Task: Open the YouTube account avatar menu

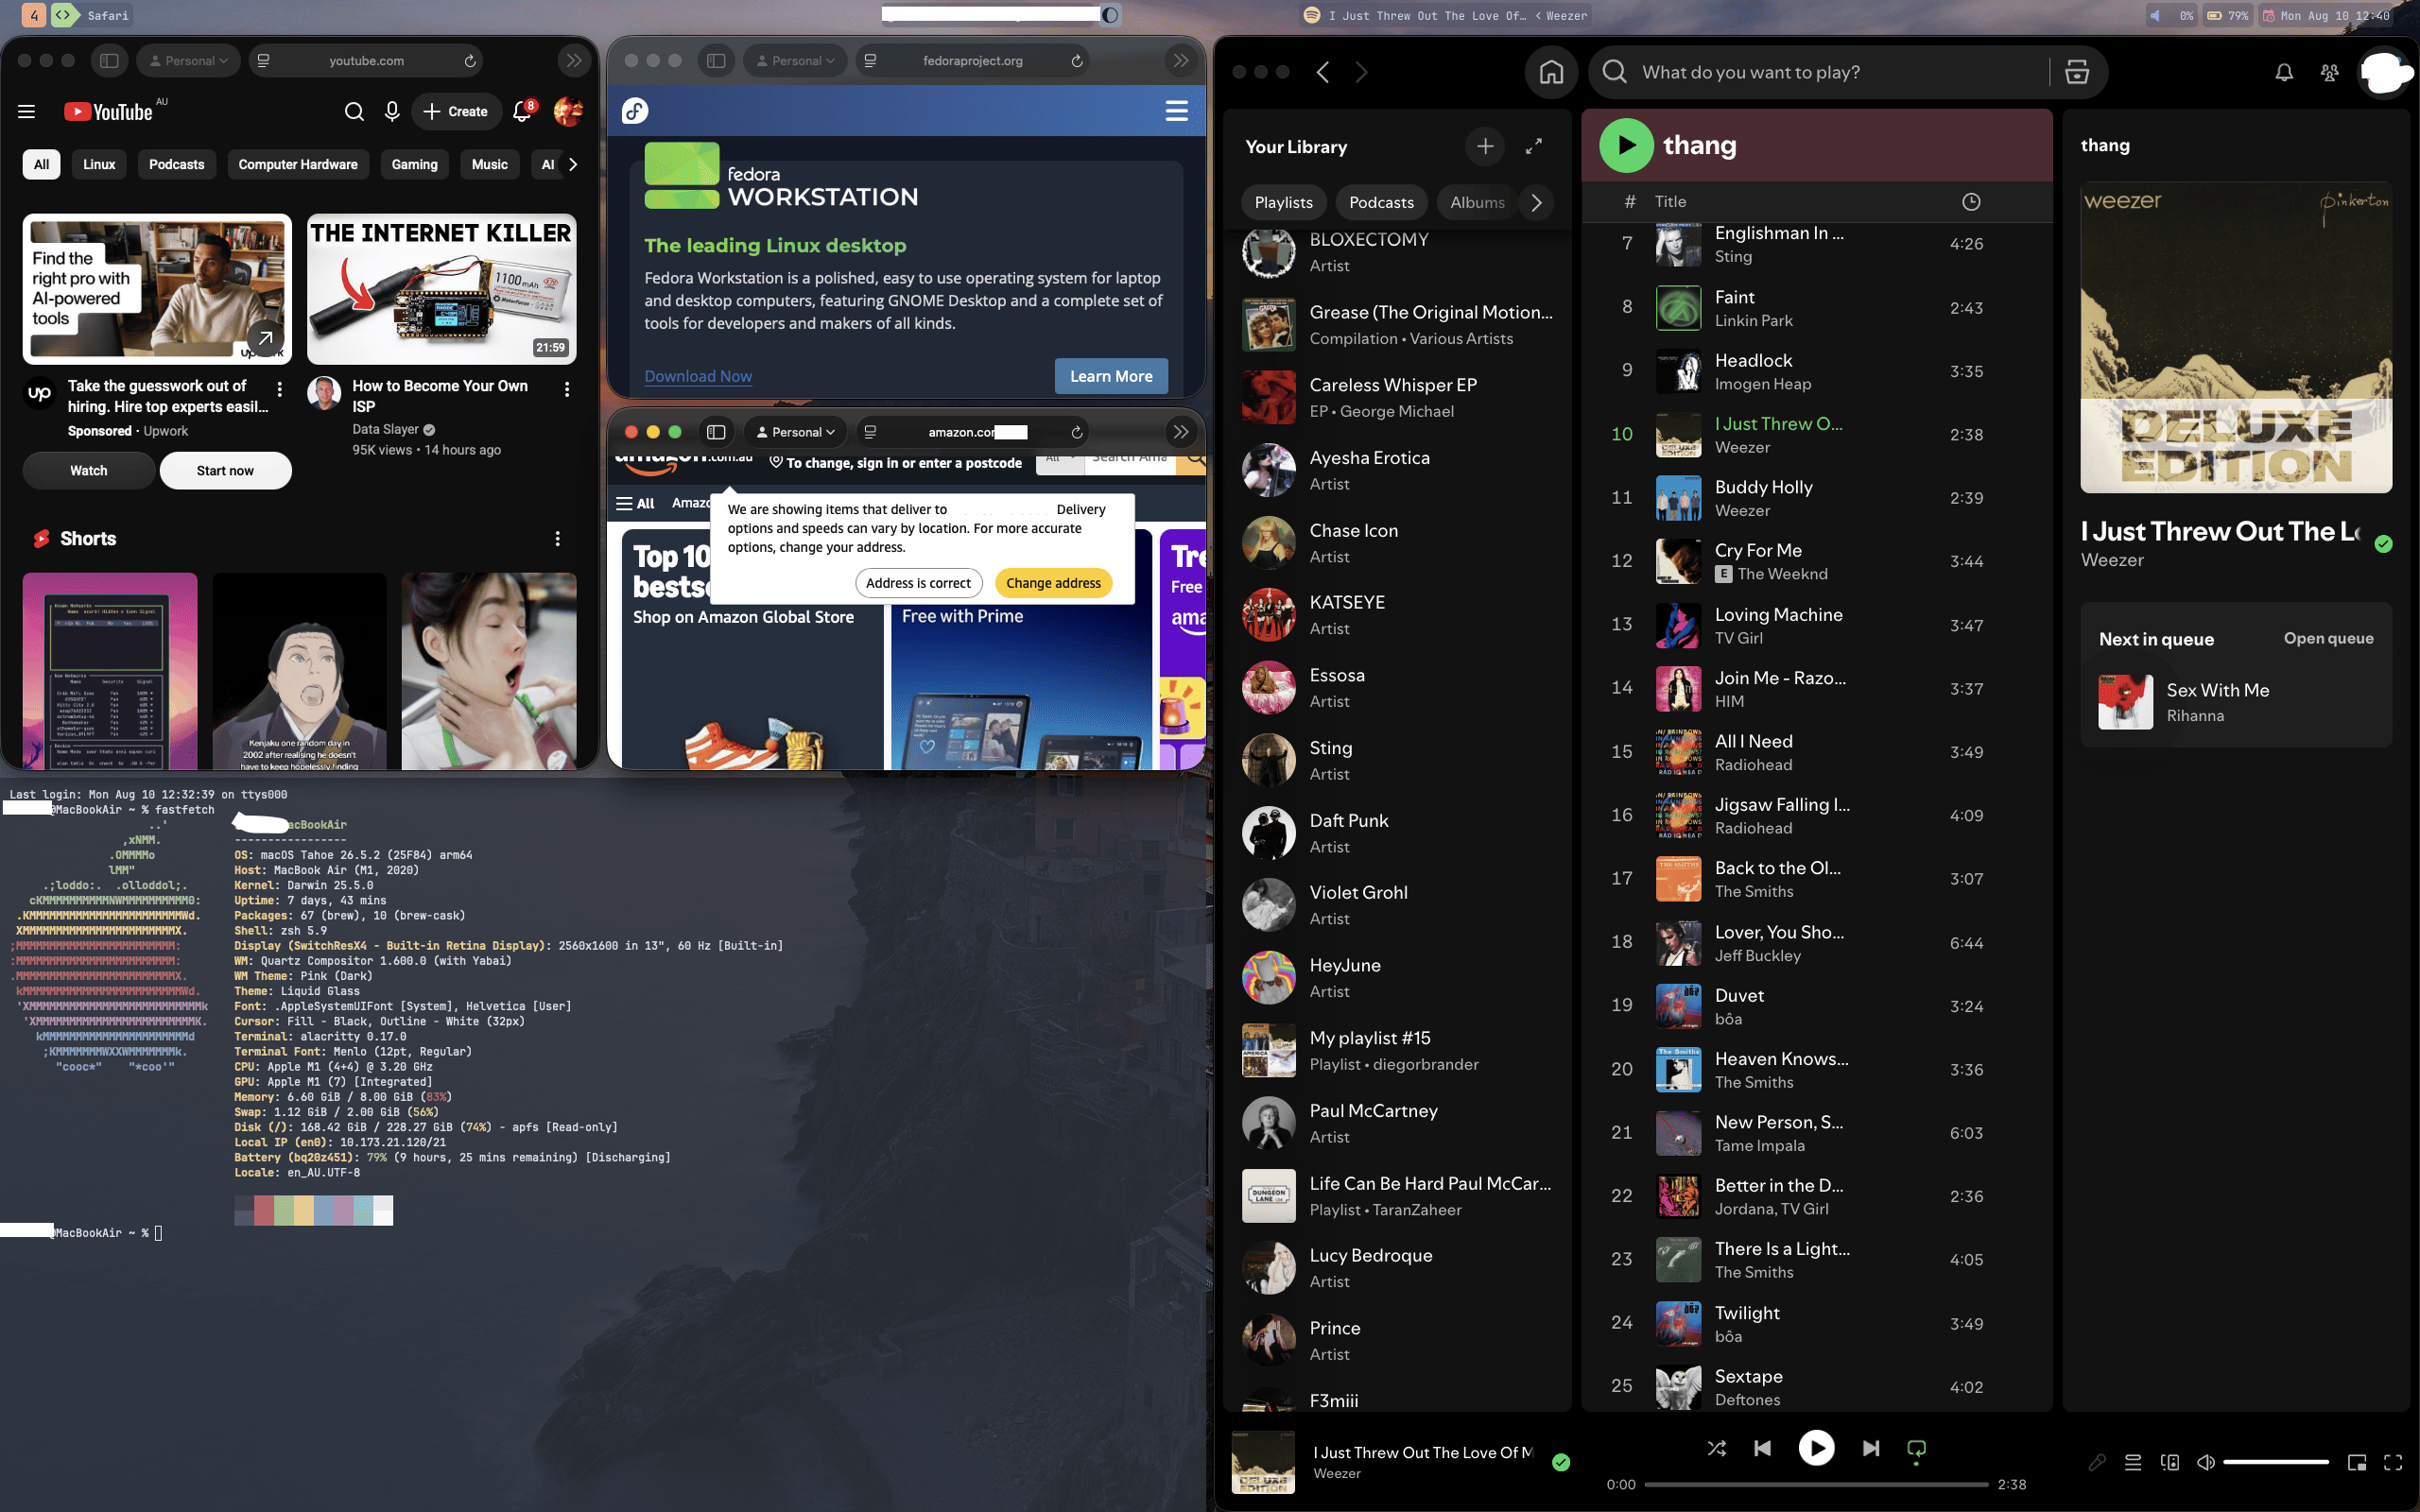Action: click(568, 112)
